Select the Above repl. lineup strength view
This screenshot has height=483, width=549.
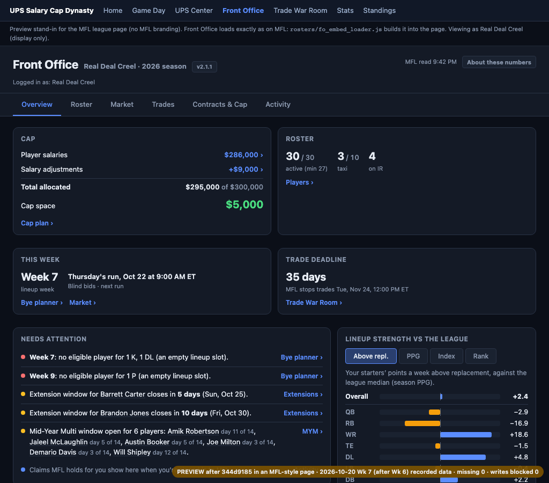pos(371,356)
